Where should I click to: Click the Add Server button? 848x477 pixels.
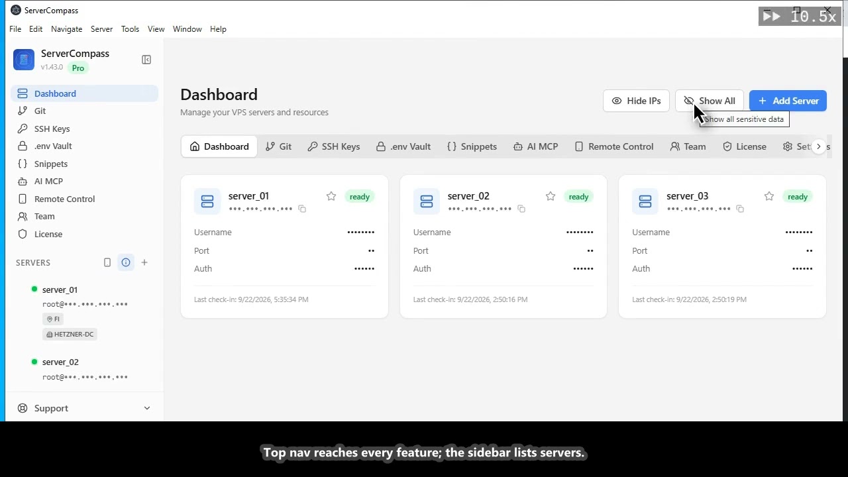[788, 101]
